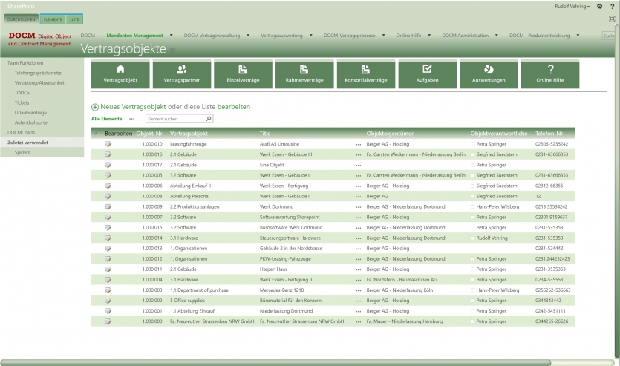Tick presence box for Petra Springer, Eine Objekt row
The height and width of the screenshot is (366, 620).
coord(472,165)
